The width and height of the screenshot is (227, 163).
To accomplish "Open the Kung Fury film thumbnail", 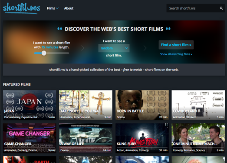I will pyautogui.click(x=142, y=138).
